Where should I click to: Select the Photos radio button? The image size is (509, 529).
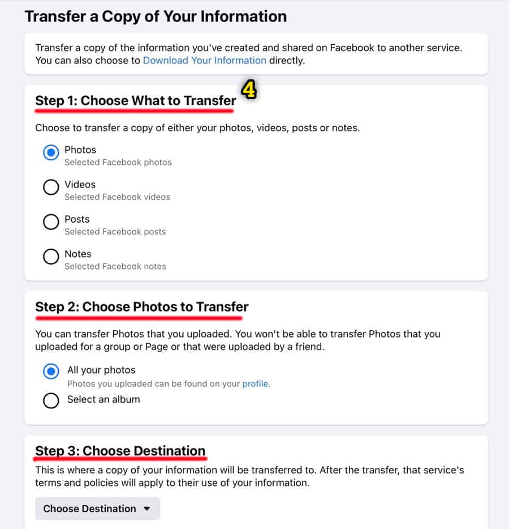pyautogui.click(x=51, y=153)
